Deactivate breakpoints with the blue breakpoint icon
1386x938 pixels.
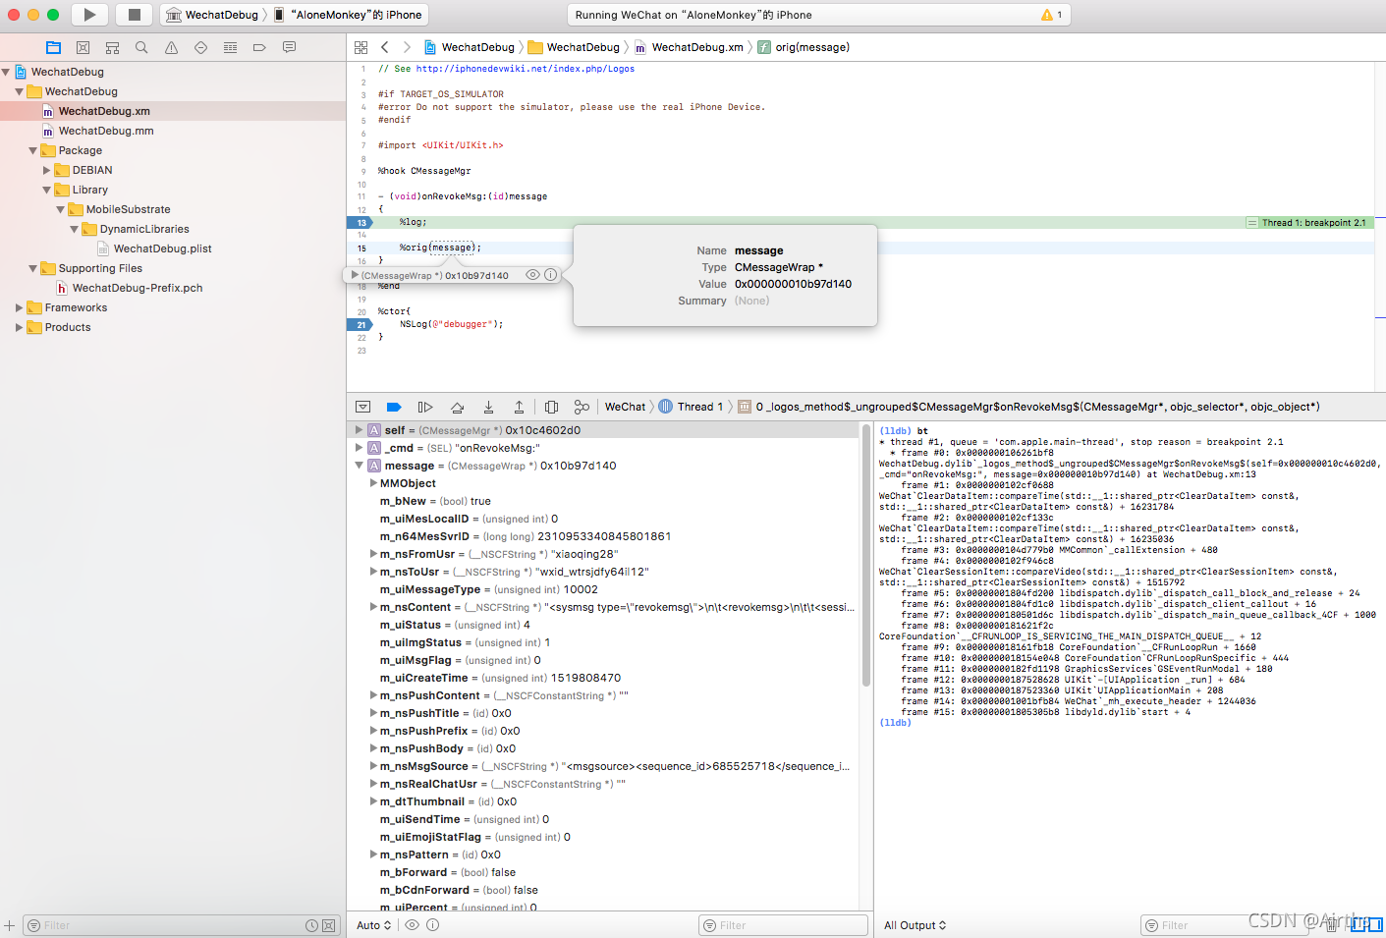coord(394,407)
